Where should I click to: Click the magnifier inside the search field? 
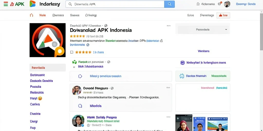point(70,4)
